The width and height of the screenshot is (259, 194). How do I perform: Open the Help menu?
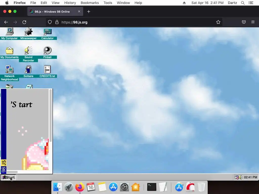tap(138, 3)
